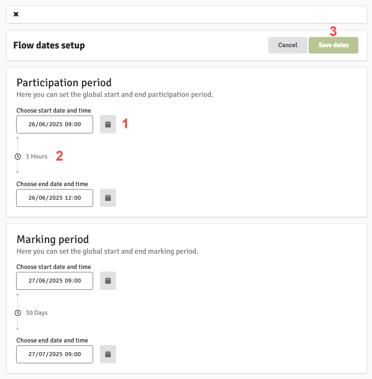Click the Marking period heading
This screenshot has width=372, height=379.
tap(52, 239)
